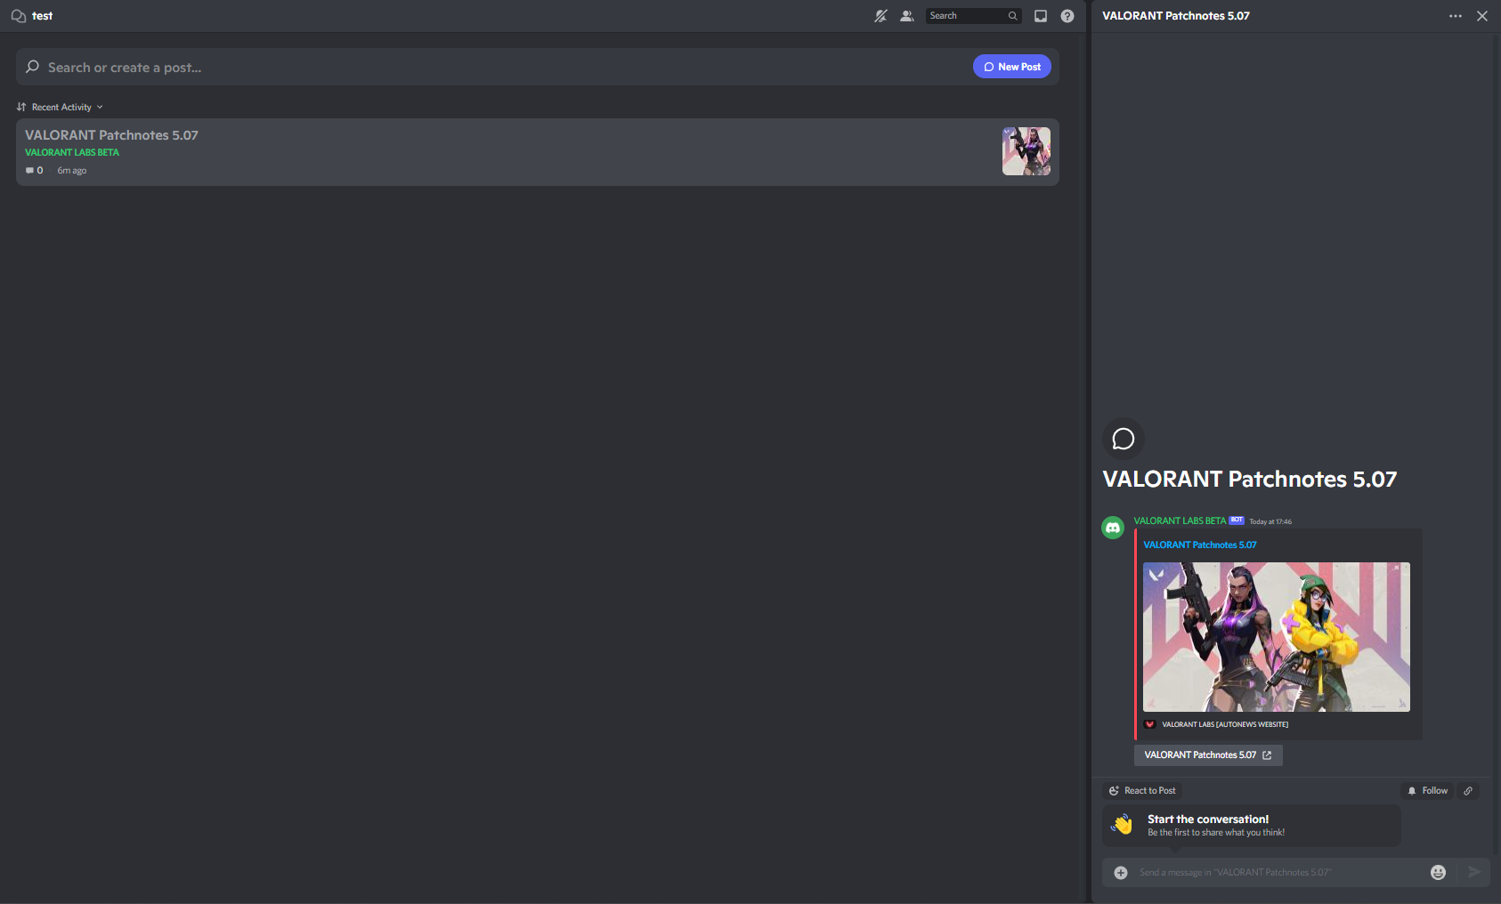Click the Start the conversation prompt

[x=1252, y=826]
